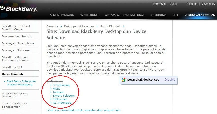Open Dukungan Software in the sidebar
217x114 pixels.
[x=15, y=50]
